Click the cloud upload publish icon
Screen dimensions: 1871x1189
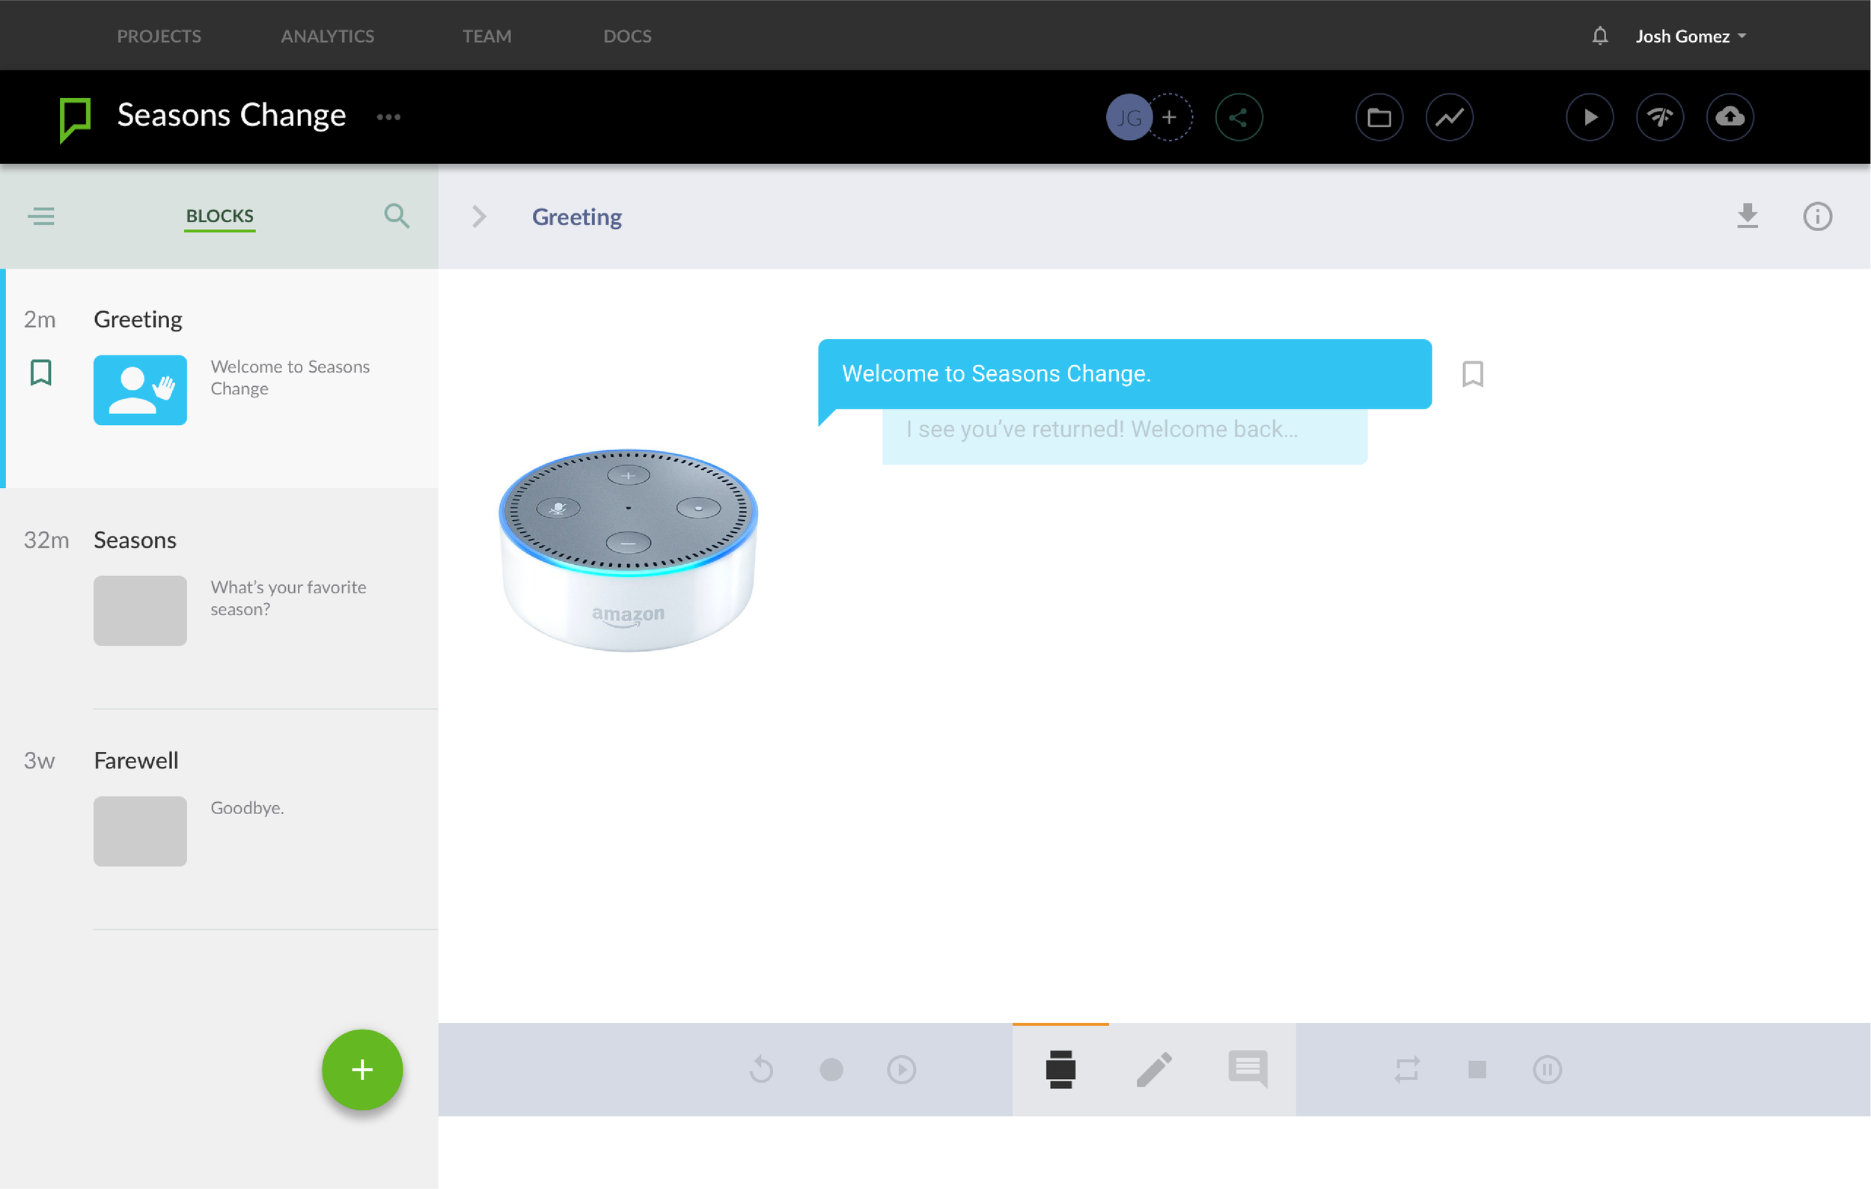click(x=1730, y=117)
